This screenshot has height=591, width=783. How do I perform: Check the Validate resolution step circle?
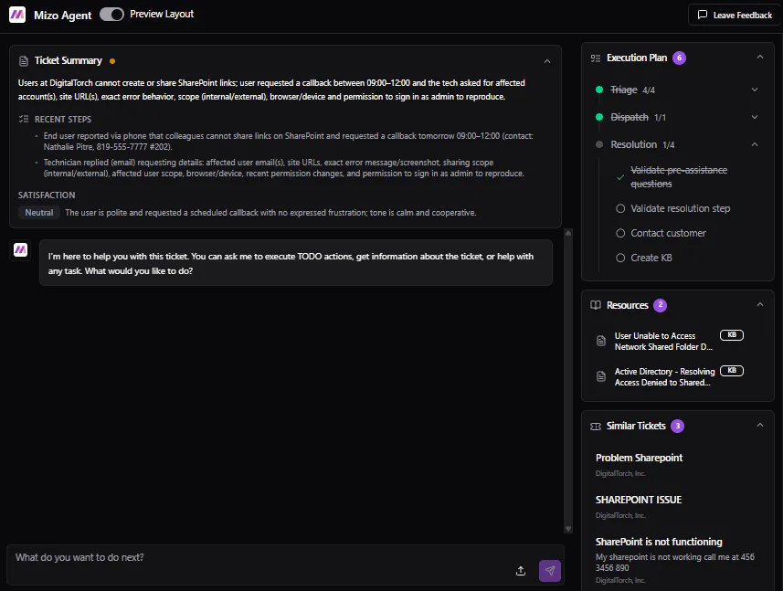(620, 208)
